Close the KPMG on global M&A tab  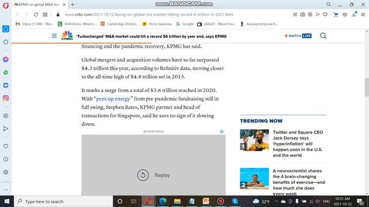pos(64,5)
